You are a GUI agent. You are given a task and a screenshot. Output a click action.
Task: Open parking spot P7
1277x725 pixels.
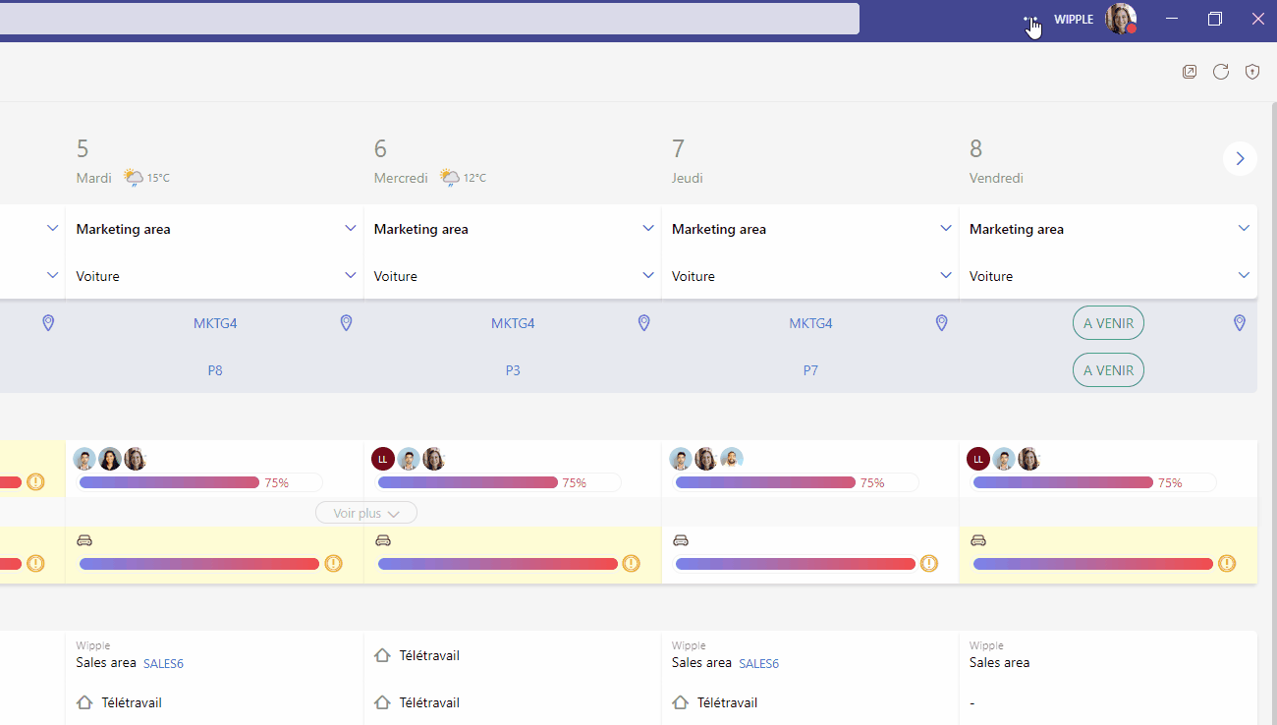[810, 370]
